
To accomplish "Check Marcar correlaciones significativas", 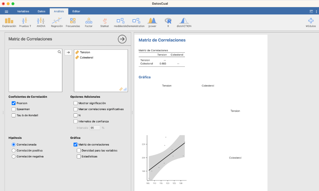I will [x=75, y=109].
